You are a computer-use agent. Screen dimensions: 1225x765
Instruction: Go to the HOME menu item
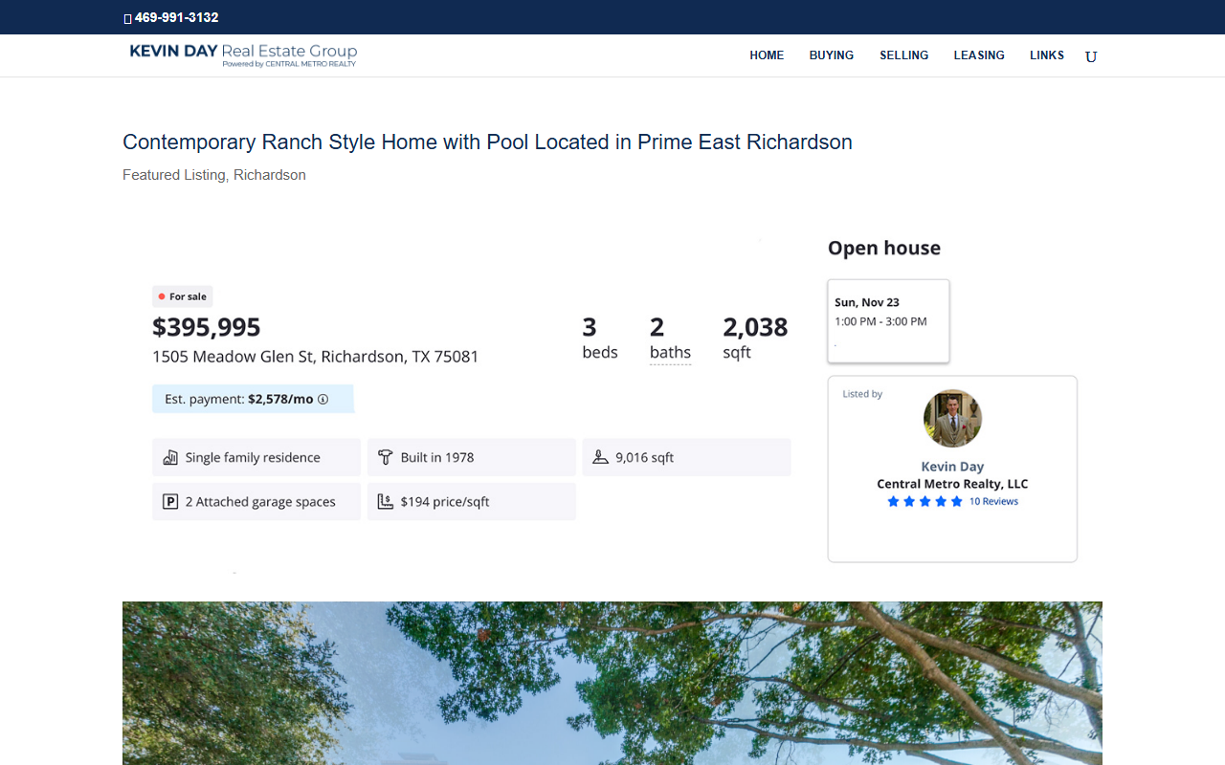(x=767, y=55)
